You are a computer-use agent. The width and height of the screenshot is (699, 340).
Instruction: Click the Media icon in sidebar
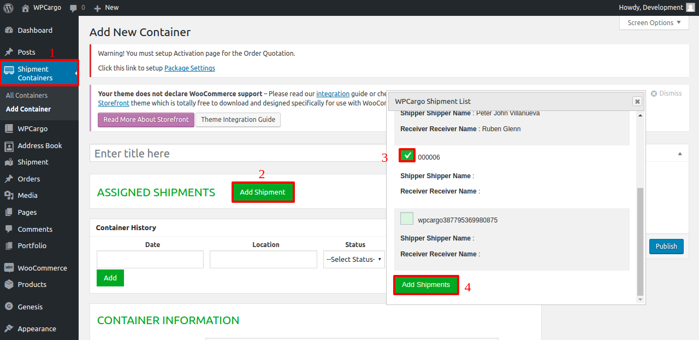point(9,195)
